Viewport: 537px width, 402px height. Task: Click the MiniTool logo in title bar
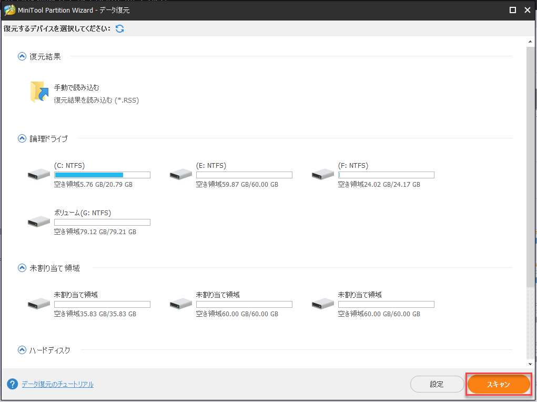click(9, 9)
